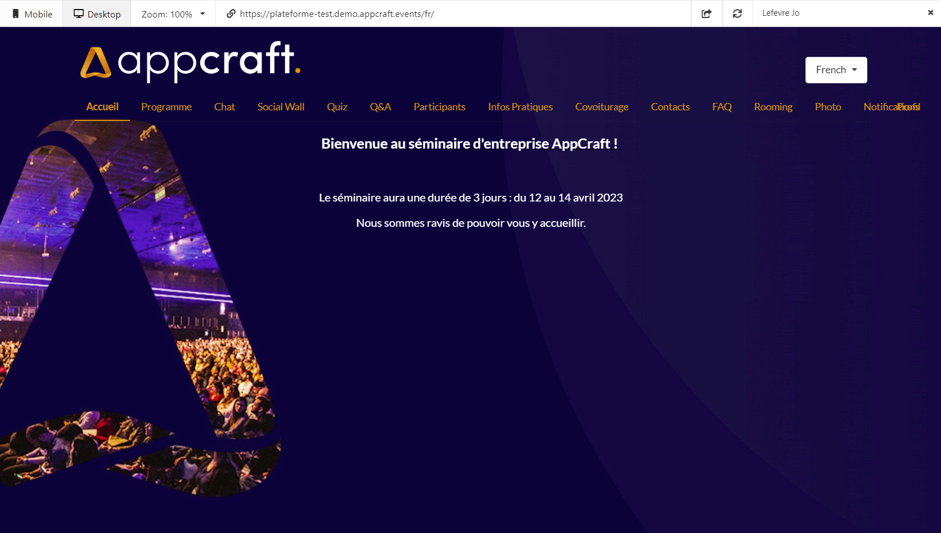The height and width of the screenshot is (533, 941).
Task: Switch to Desktop preview mode
Action: (x=97, y=14)
